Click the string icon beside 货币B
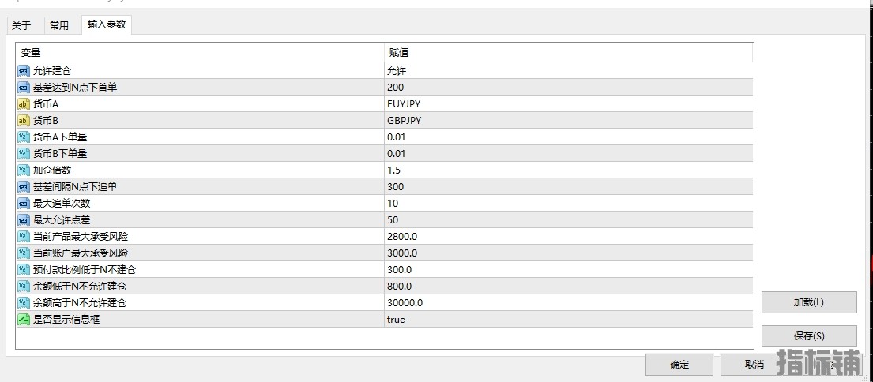Screen dimensions: 873x382 pyautogui.click(x=24, y=120)
